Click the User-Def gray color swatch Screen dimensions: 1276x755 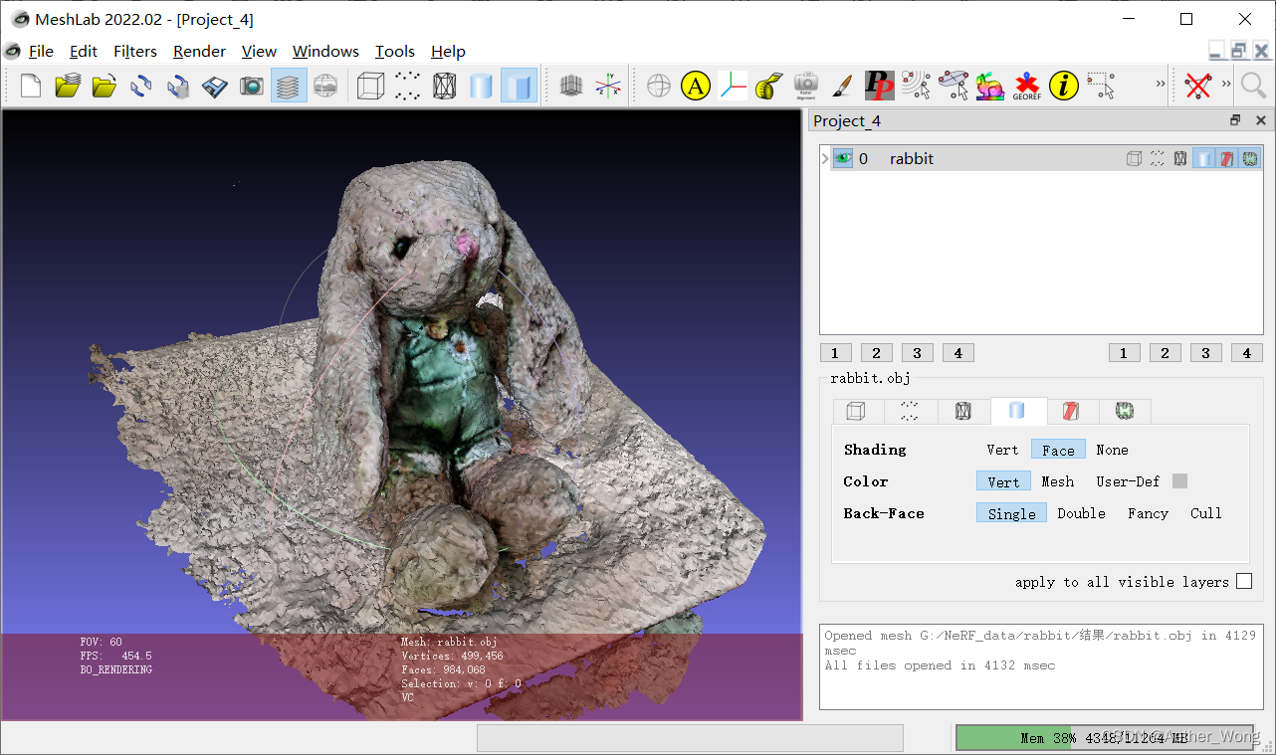point(1180,481)
